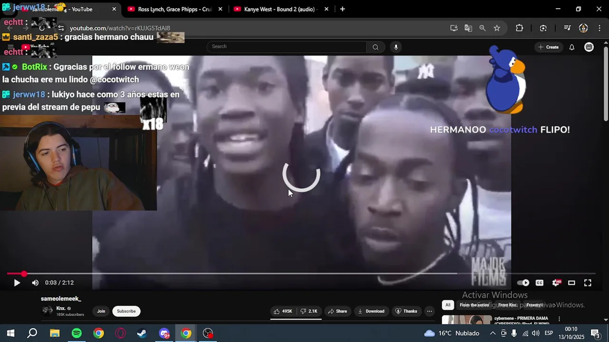
Task: Subscribe to the Knx. channel
Action: click(126, 311)
